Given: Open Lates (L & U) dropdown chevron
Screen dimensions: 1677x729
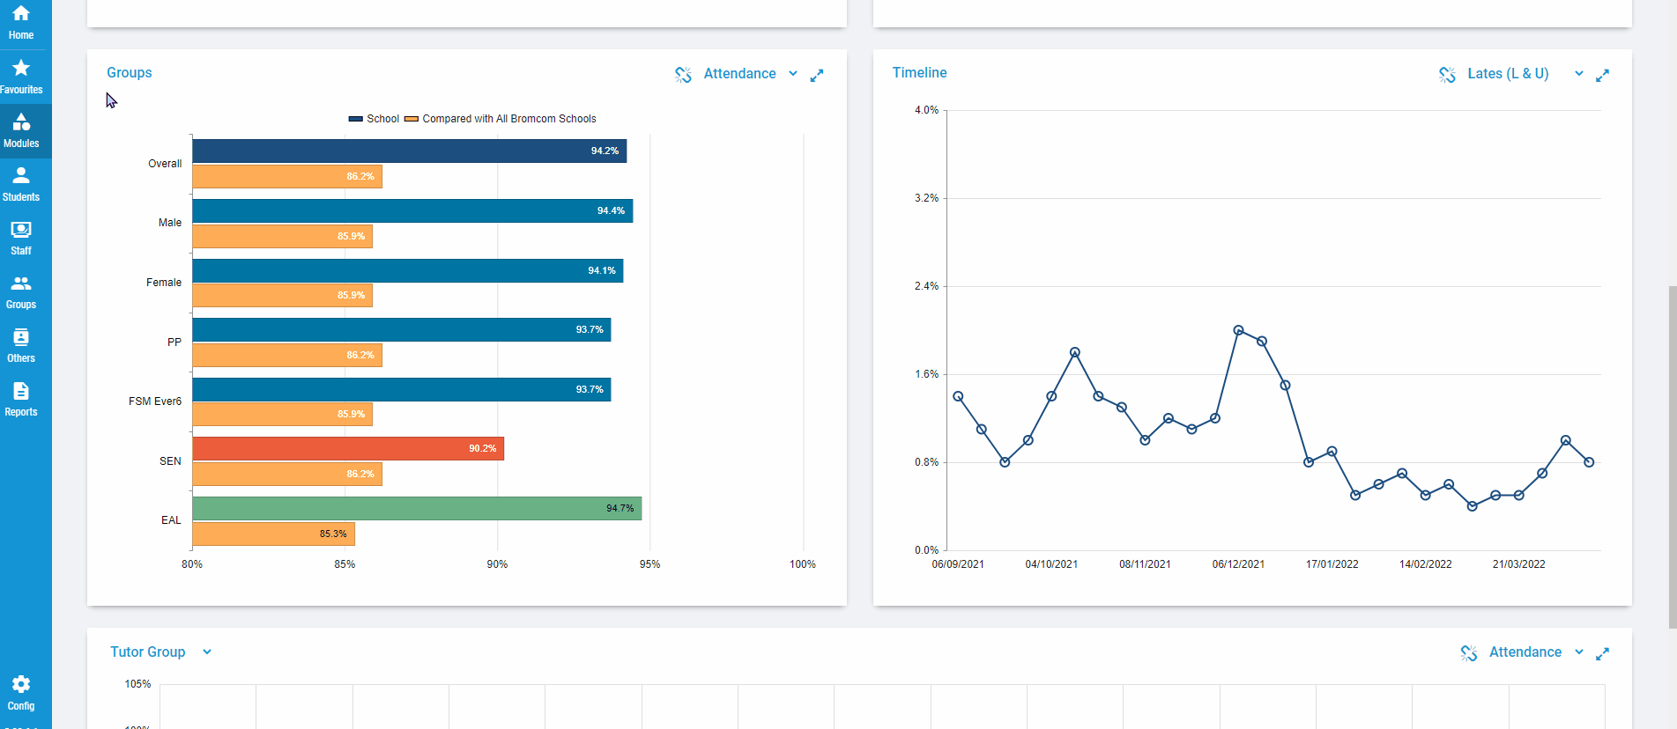Looking at the screenshot, I should coord(1578,74).
